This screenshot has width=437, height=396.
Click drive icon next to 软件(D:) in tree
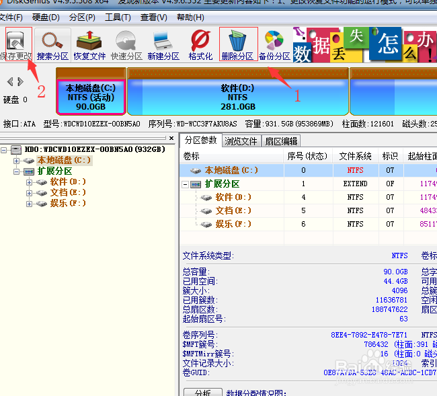click(41, 182)
